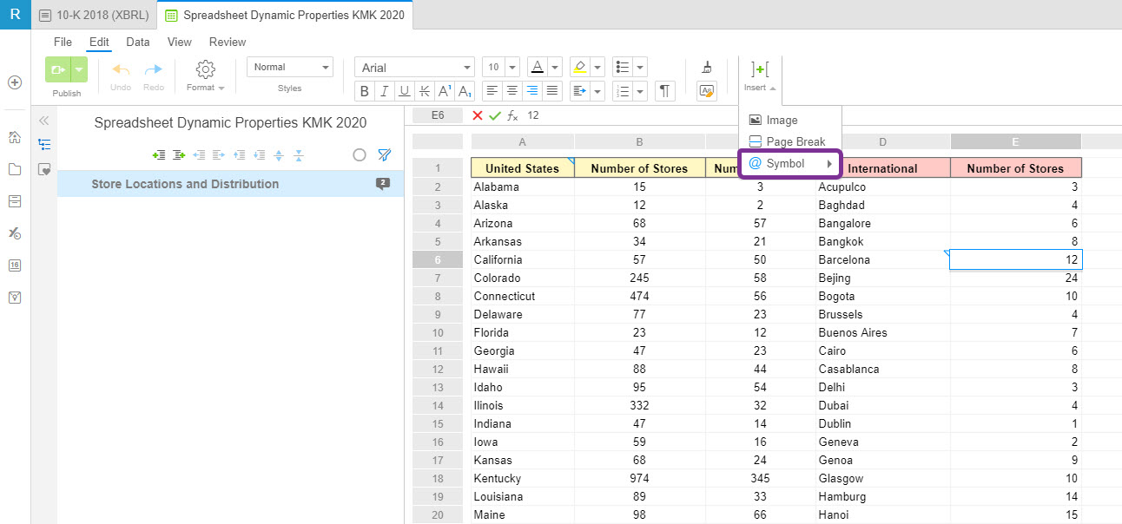Collapse the Insert menu
Image resolution: width=1122 pixels, height=524 pixels.
(760, 76)
